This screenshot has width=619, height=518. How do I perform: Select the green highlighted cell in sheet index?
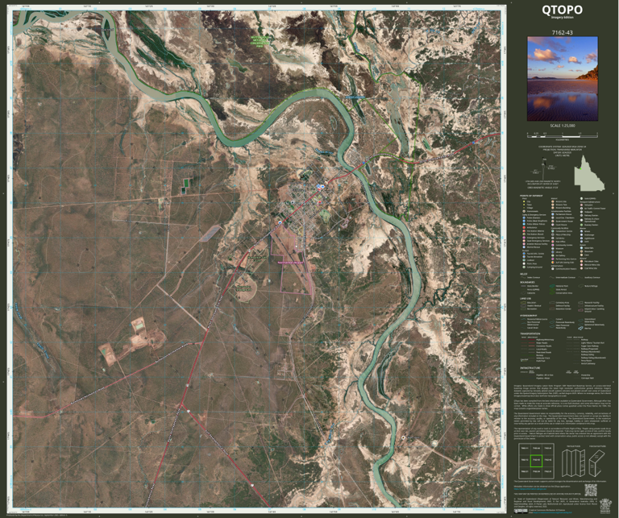[x=536, y=461]
